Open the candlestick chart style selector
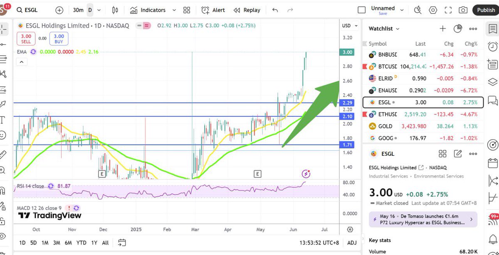 [115, 10]
